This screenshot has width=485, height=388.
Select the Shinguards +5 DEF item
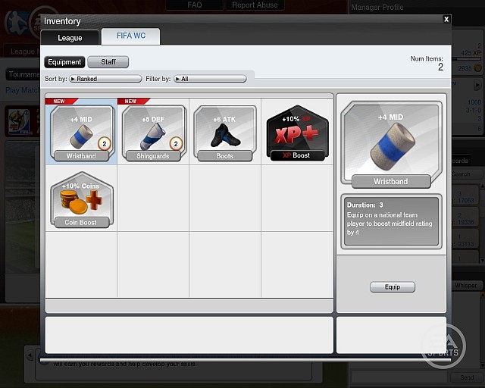coord(152,133)
